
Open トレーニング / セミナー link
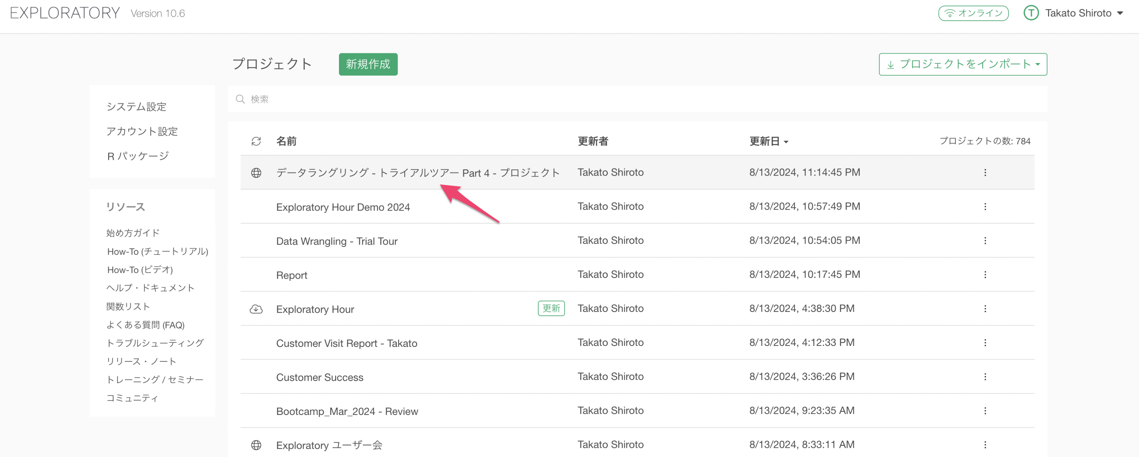point(155,380)
